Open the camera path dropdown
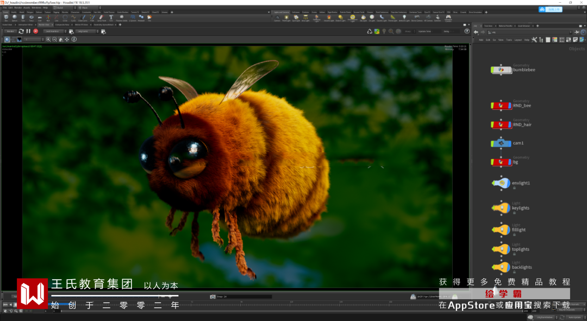This screenshot has height=321, width=587. [88, 32]
